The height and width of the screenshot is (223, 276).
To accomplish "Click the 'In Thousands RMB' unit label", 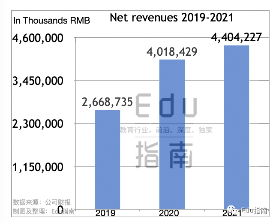I will tap(51, 21).
